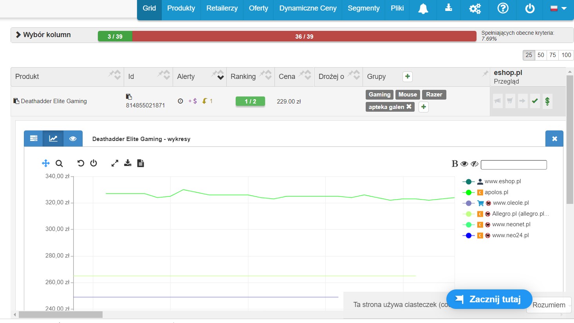Set page size to 50 rows
The height and width of the screenshot is (323, 574).
(x=541, y=55)
